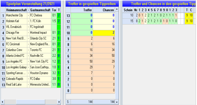This screenshot has height=105, width=197.
Task: Select Columbus Crew home team cell
Action: (x=16, y=50)
